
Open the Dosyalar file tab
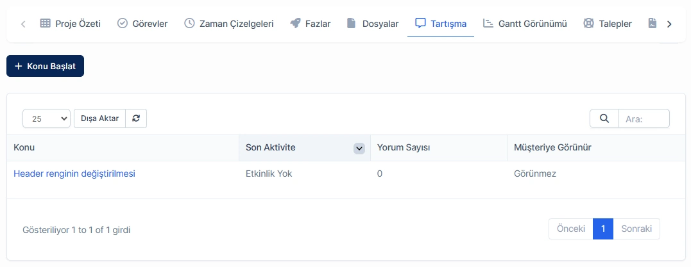coord(373,24)
